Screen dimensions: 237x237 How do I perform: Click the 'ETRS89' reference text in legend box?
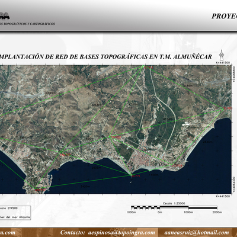[13, 208]
